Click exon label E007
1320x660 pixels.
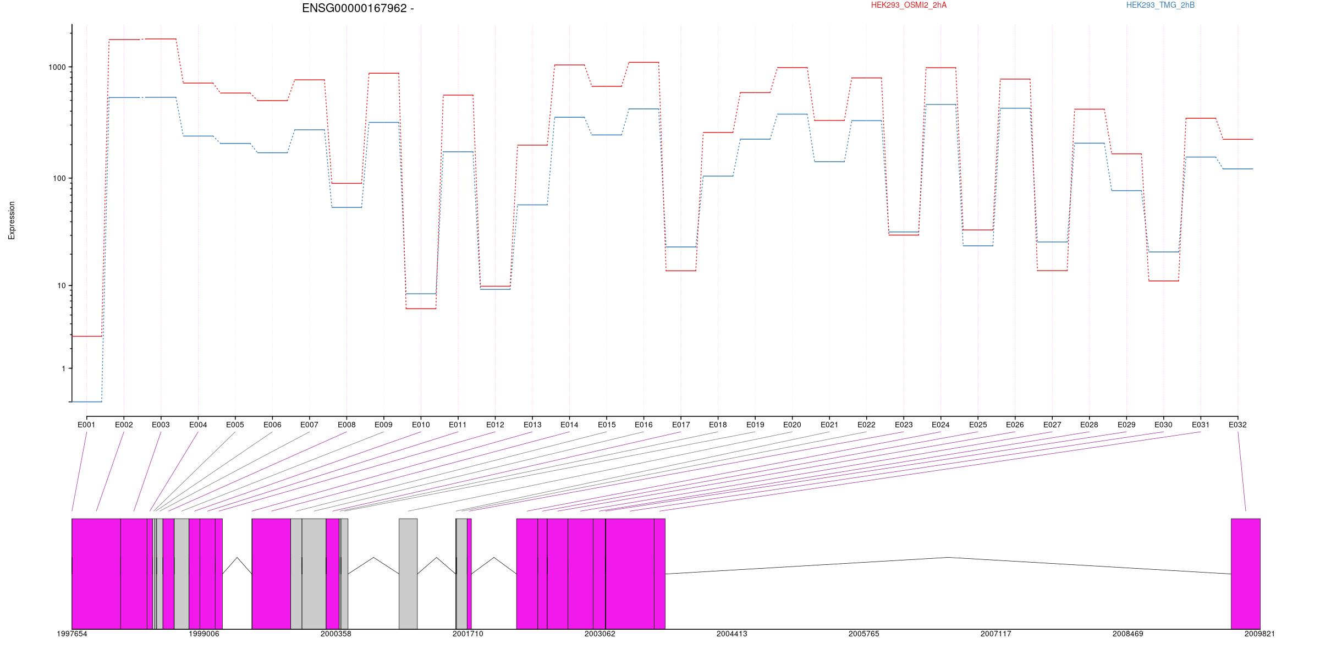click(309, 425)
